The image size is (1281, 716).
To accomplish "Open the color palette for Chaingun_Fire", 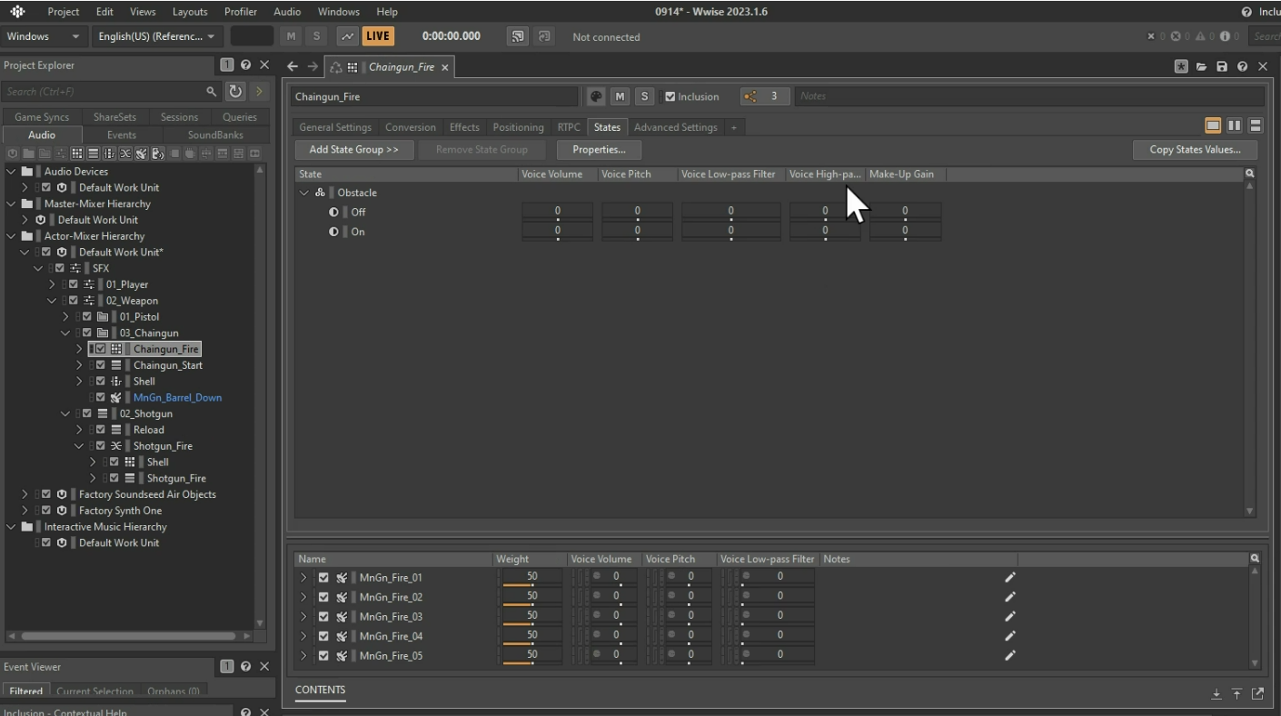I will tap(596, 96).
